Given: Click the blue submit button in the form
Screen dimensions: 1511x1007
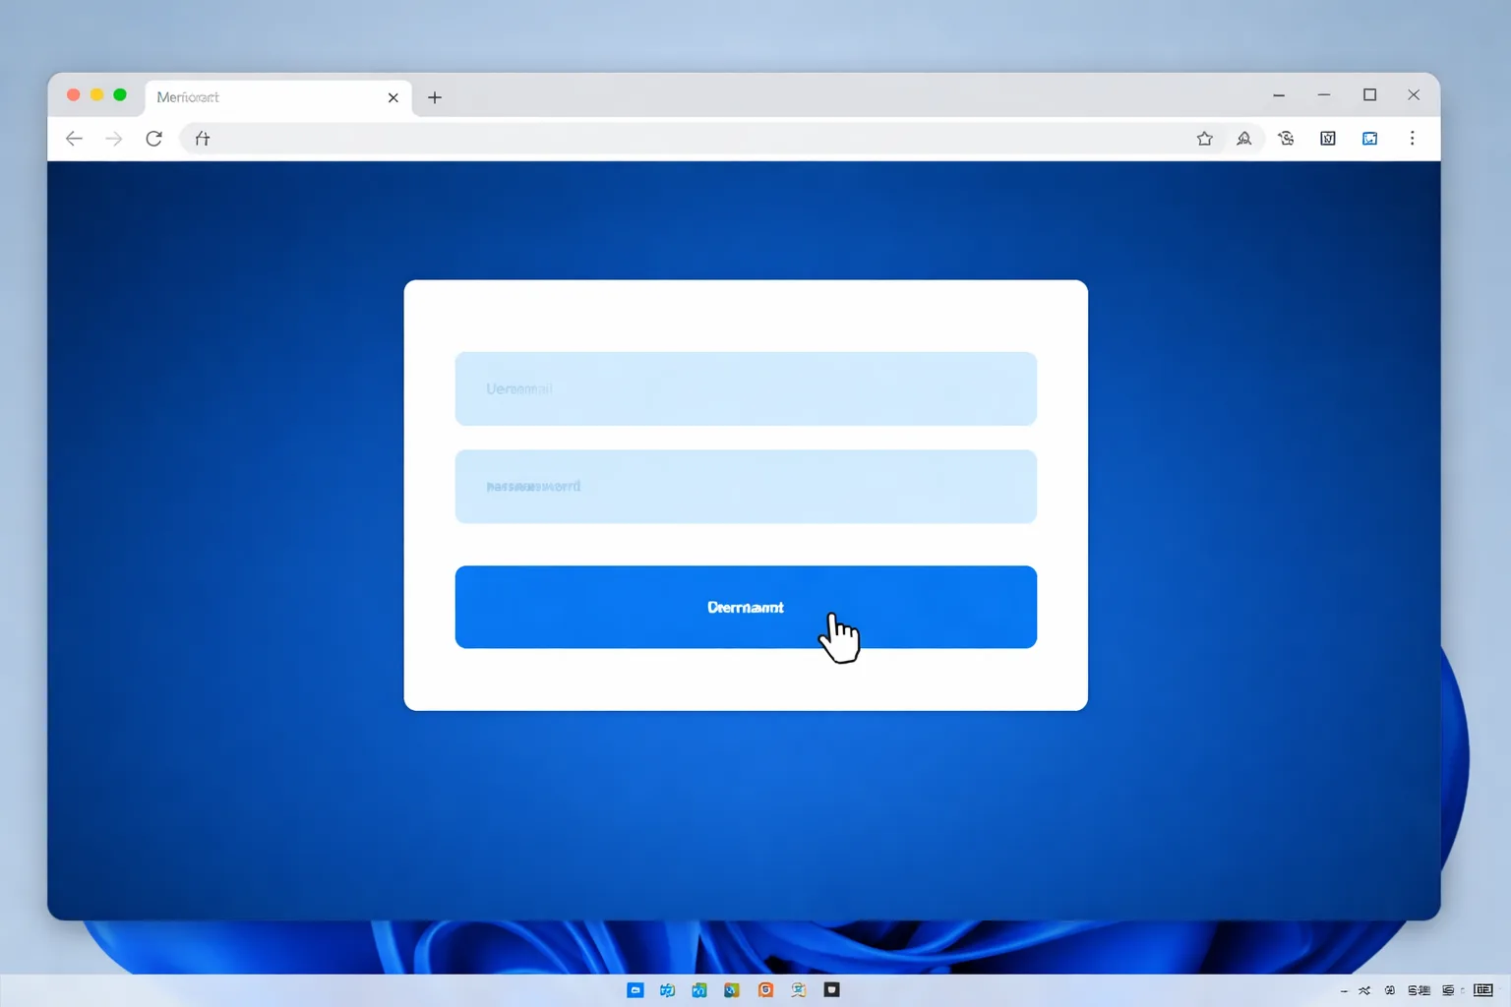Looking at the screenshot, I should point(746,607).
